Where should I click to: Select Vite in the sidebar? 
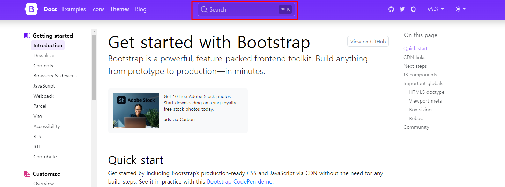38,116
